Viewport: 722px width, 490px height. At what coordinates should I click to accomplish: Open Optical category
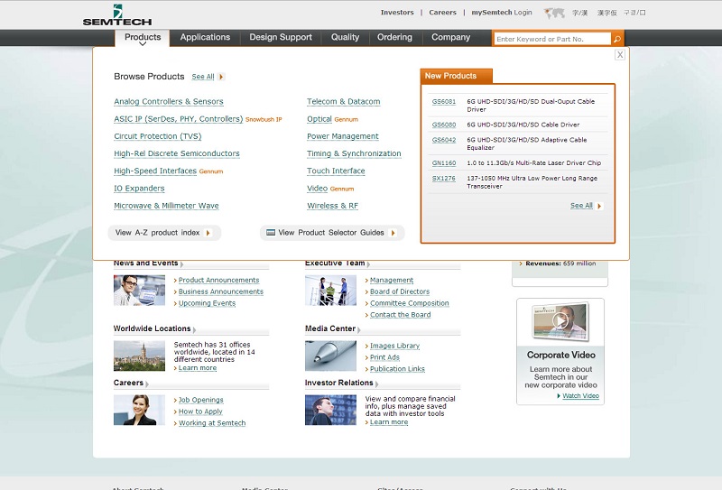pyautogui.click(x=319, y=119)
